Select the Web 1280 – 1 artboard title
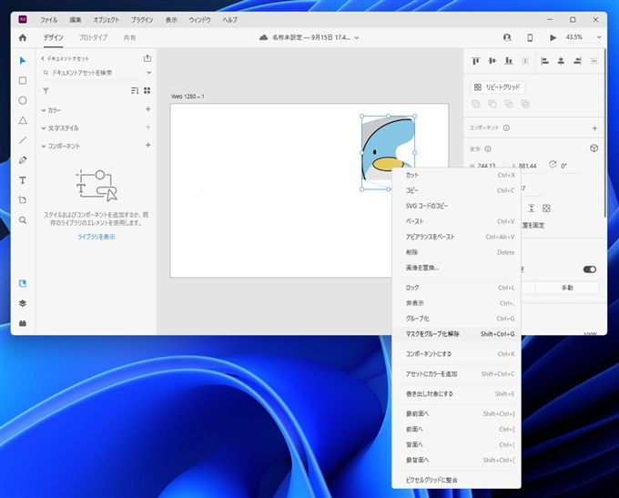 point(188,97)
